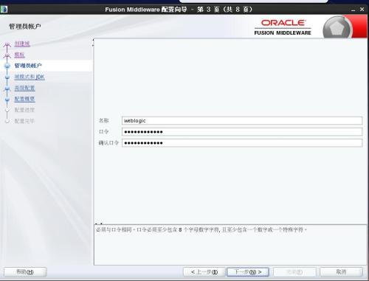This screenshot has height=281, width=369.
Task: Click the empty circle beside 配置完毕
Action: [x=7, y=121]
